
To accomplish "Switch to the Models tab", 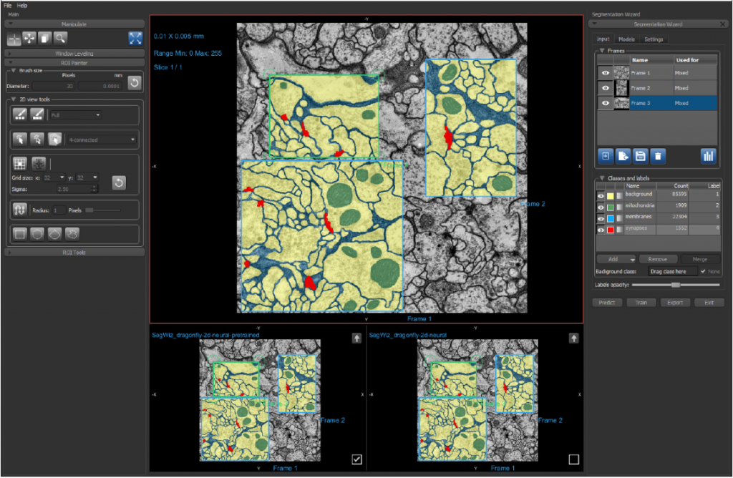I will pos(626,39).
